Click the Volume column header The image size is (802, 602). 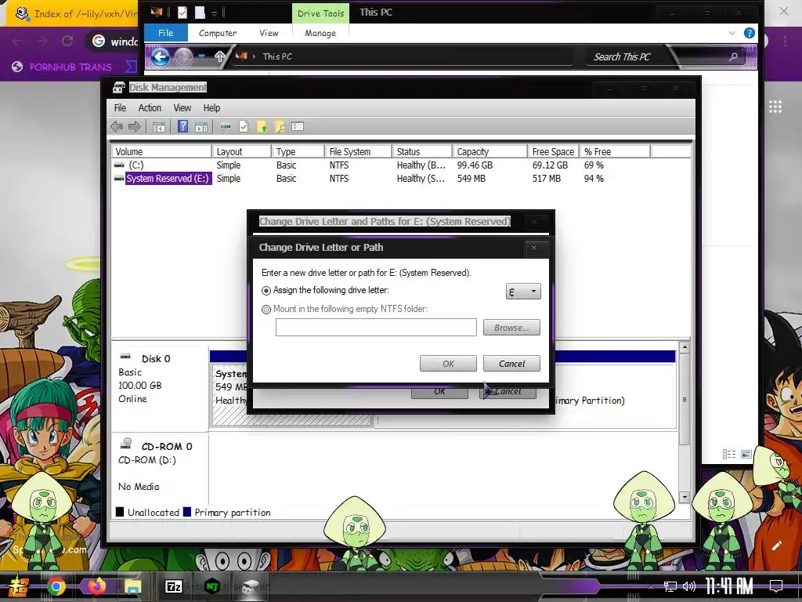click(x=161, y=151)
